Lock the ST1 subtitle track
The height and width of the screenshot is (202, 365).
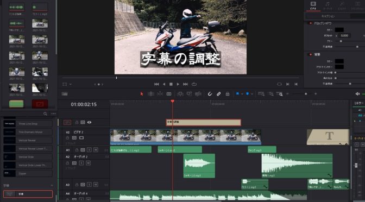(77, 122)
